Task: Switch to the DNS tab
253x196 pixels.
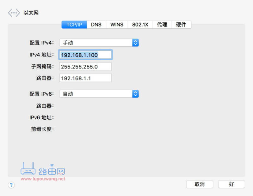Action: (x=96, y=24)
